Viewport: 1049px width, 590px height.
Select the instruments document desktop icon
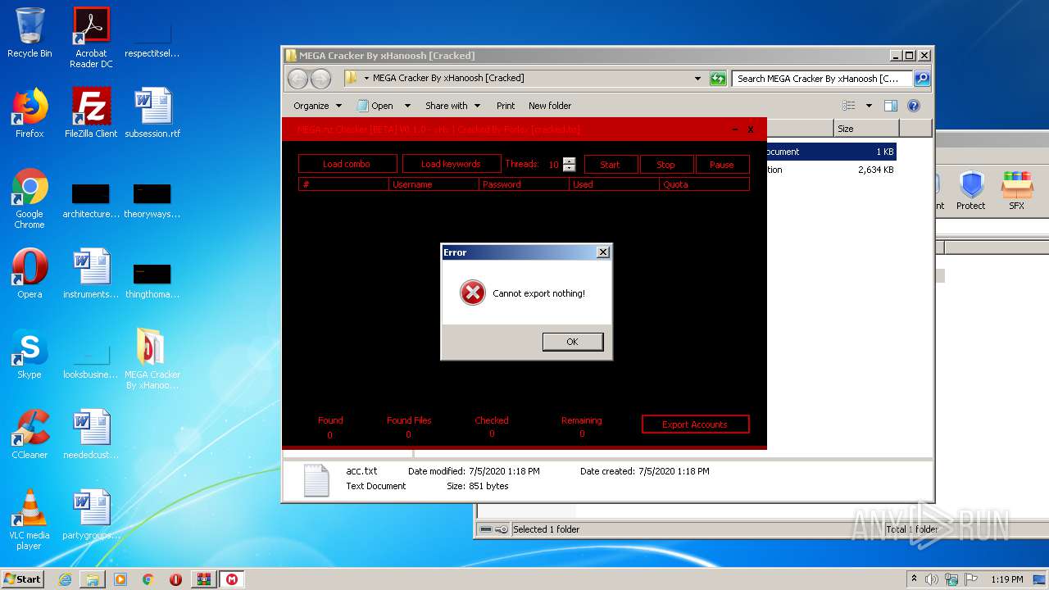[91, 274]
